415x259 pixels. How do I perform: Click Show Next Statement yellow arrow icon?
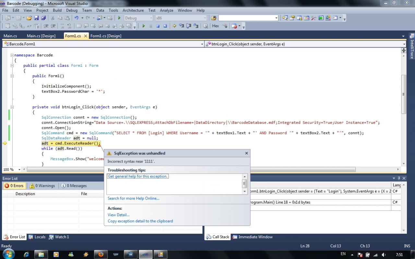pyautogui.click(x=174, y=26)
